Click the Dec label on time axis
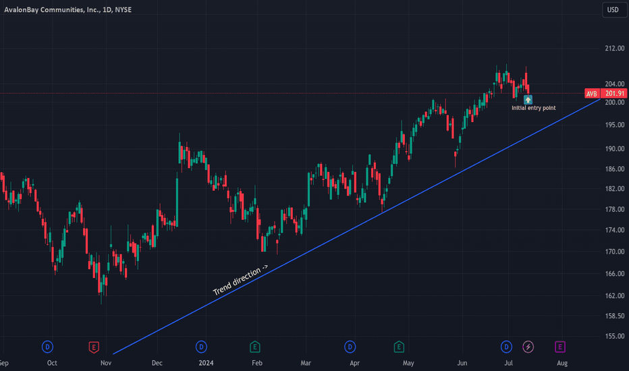This screenshot has height=371, width=629. (x=157, y=363)
